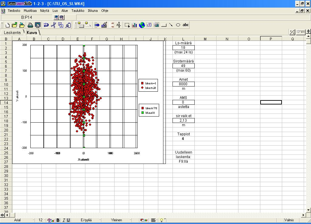The width and height of the screenshot is (311, 224).
Task: Save the workbook using the toolbar
Action: click(x=22, y=25)
